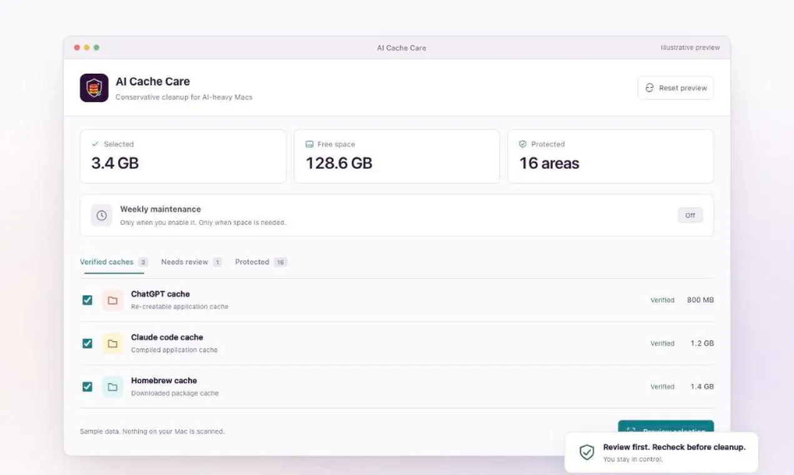Click the AI Cache Care app logo
The height and width of the screenshot is (475, 794).
(x=94, y=87)
